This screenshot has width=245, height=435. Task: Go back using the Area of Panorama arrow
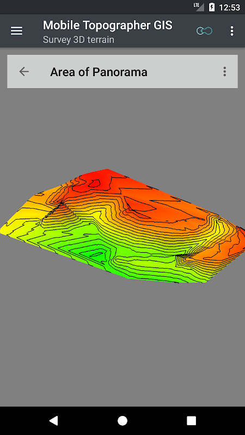click(x=24, y=72)
